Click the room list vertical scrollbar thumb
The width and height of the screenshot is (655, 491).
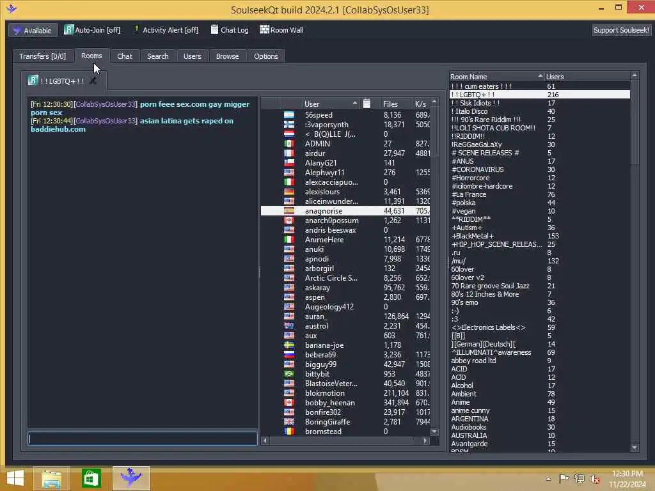tap(635, 121)
